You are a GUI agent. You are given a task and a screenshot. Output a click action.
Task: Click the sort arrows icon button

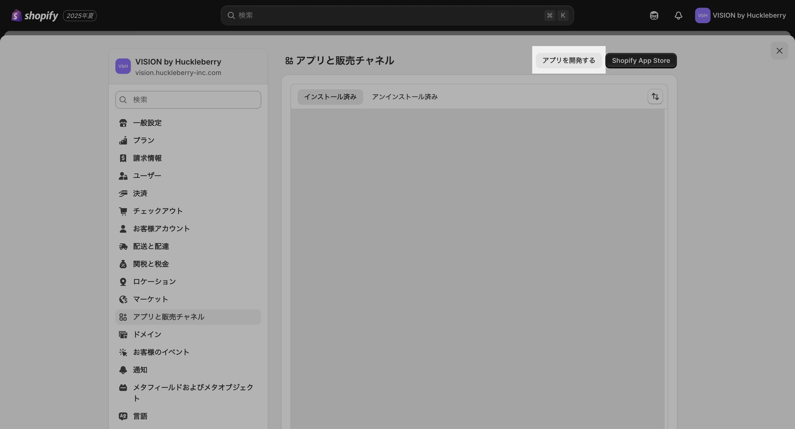coord(655,97)
